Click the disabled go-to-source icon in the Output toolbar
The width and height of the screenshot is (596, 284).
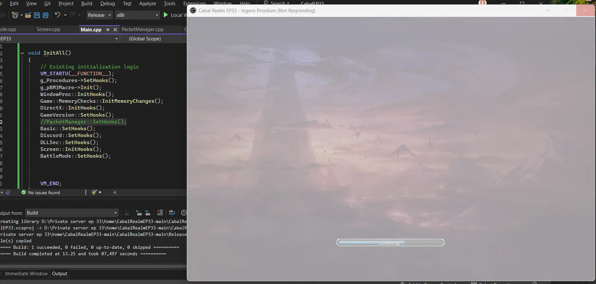click(127, 213)
